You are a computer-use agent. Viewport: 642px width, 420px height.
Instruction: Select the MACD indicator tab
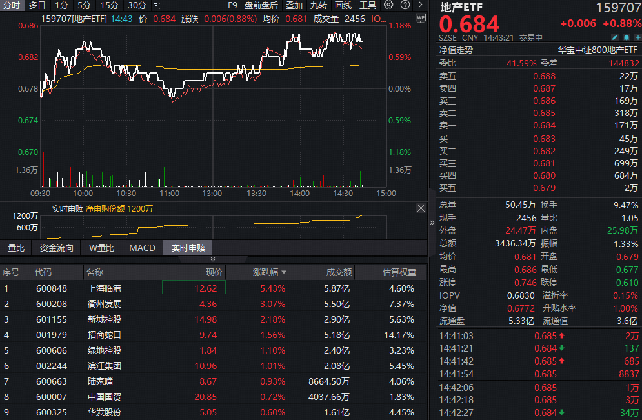[x=142, y=248]
